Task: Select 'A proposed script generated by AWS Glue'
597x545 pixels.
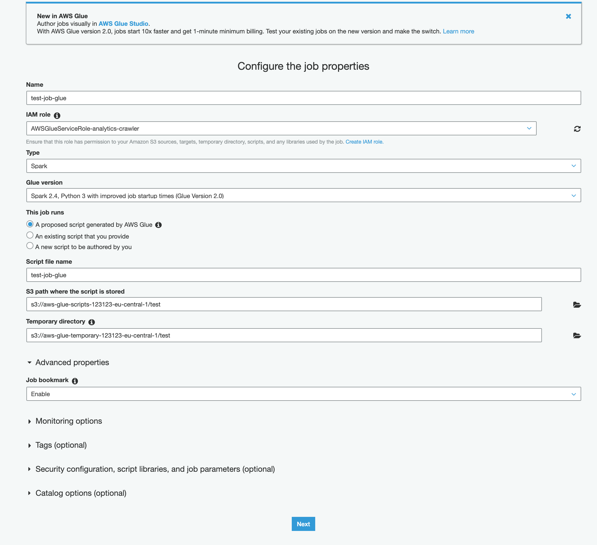Action: [x=30, y=224]
